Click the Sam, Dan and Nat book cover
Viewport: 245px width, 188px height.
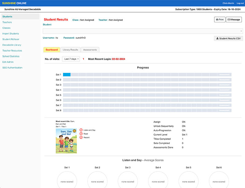pyautogui.click(x=66, y=141)
